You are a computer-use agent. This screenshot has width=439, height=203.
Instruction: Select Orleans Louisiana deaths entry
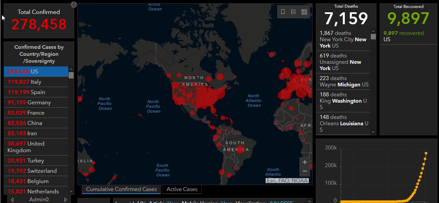coord(343,123)
